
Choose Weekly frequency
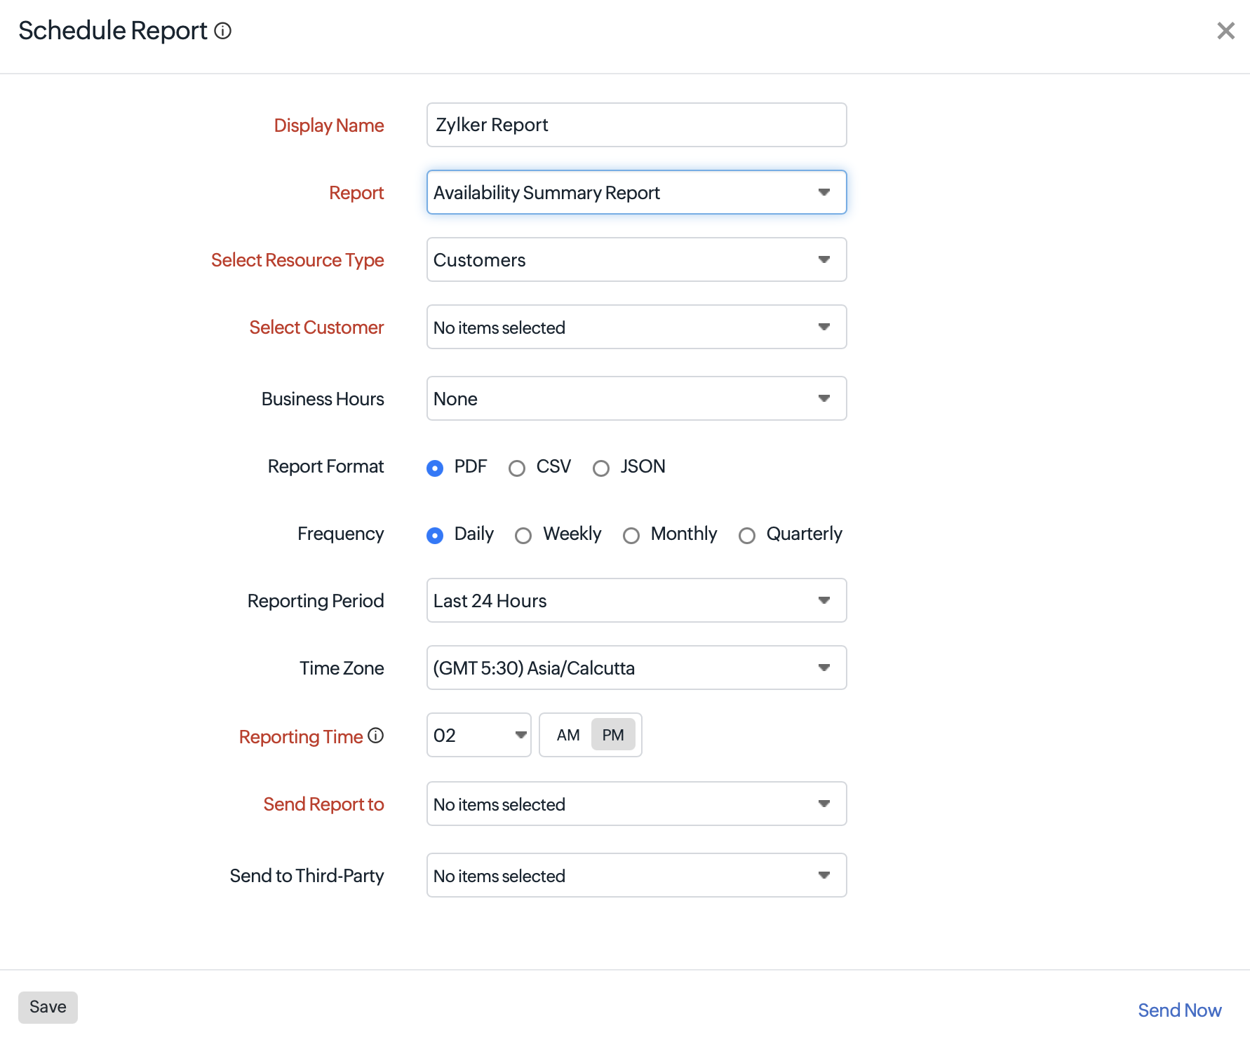[x=523, y=535]
